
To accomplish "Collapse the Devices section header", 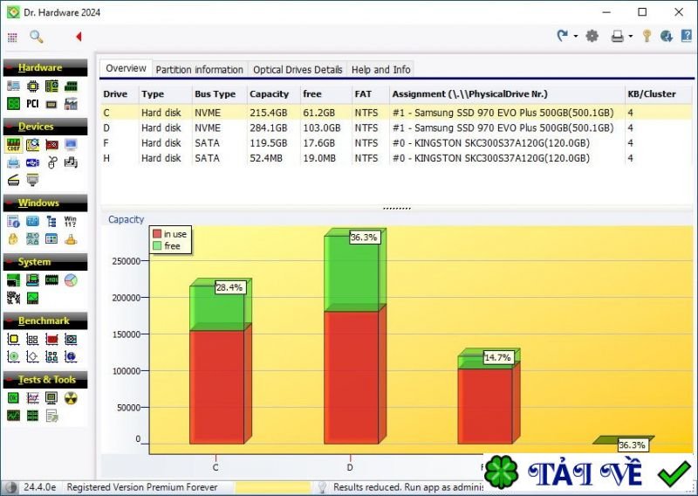I will [45, 127].
